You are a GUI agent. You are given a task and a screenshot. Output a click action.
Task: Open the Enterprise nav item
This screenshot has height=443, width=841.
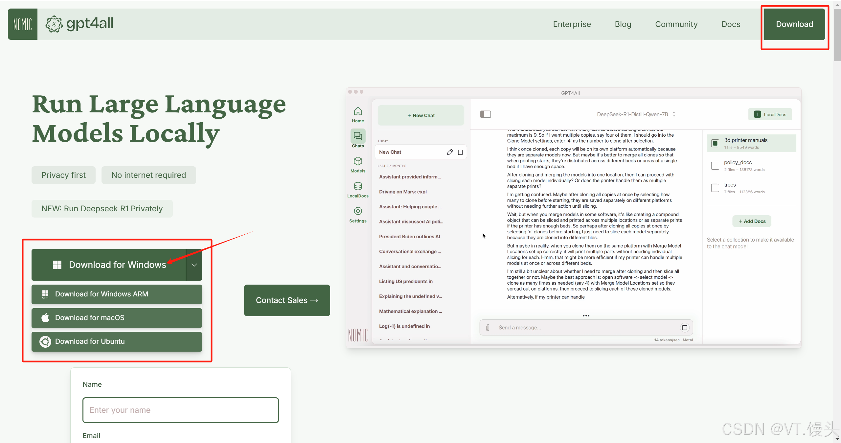click(x=572, y=24)
